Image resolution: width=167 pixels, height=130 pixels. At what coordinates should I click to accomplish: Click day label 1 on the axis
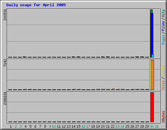coord(11,126)
